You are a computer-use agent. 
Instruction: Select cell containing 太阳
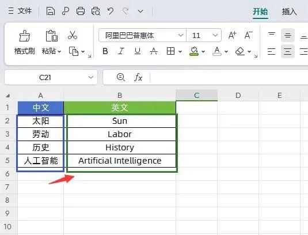pos(41,121)
